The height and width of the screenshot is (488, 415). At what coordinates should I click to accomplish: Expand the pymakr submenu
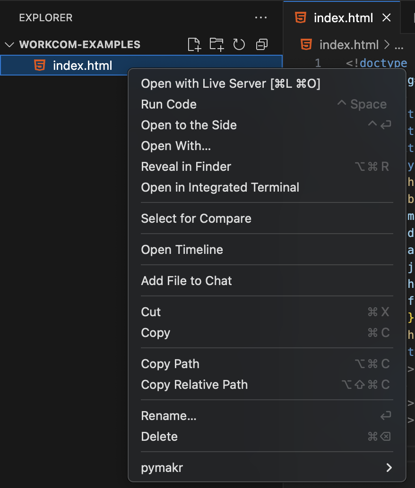coord(389,468)
